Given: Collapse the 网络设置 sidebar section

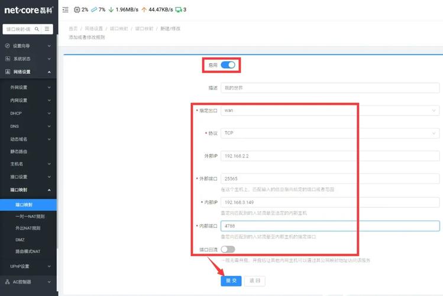Looking at the screenshot, I should (x=28, y=72).
